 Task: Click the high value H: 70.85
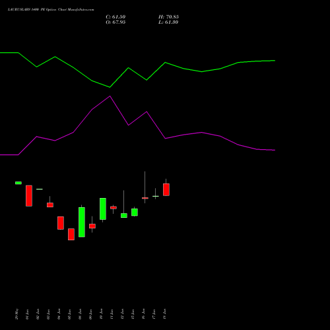[x=168, y=17]
